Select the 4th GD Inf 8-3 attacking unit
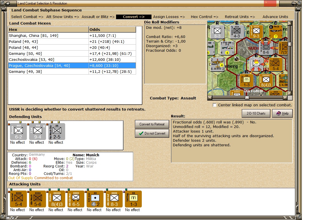Viewport: 309px width, 220px height. point(114,199)
